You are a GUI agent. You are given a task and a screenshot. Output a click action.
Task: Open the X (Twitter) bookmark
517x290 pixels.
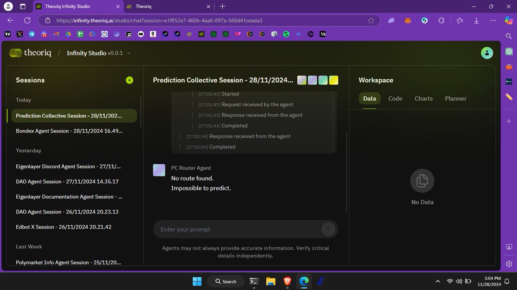20,34
